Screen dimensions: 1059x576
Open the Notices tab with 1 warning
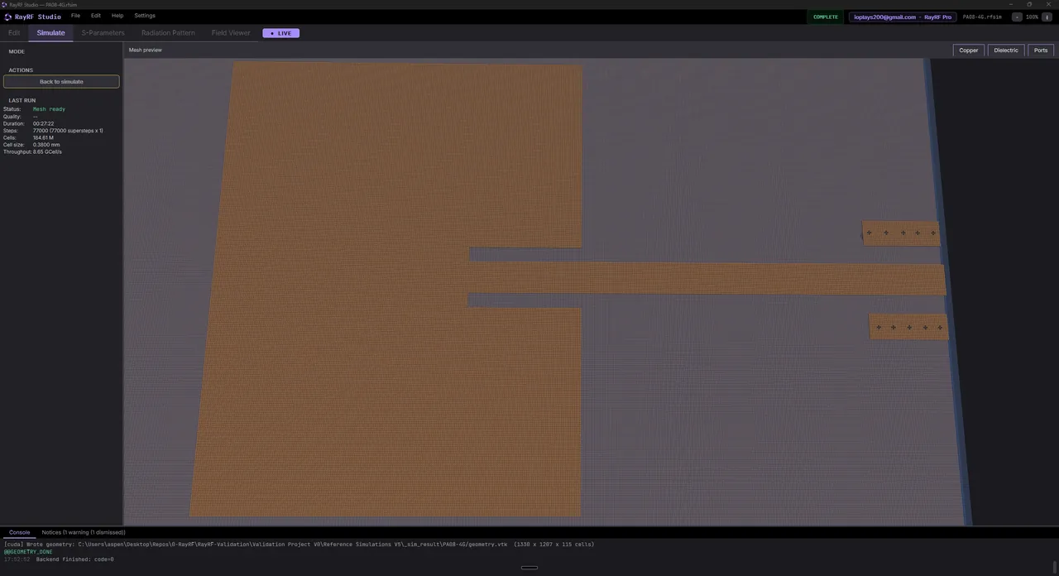pyautogui.click(x=84, y=532)
